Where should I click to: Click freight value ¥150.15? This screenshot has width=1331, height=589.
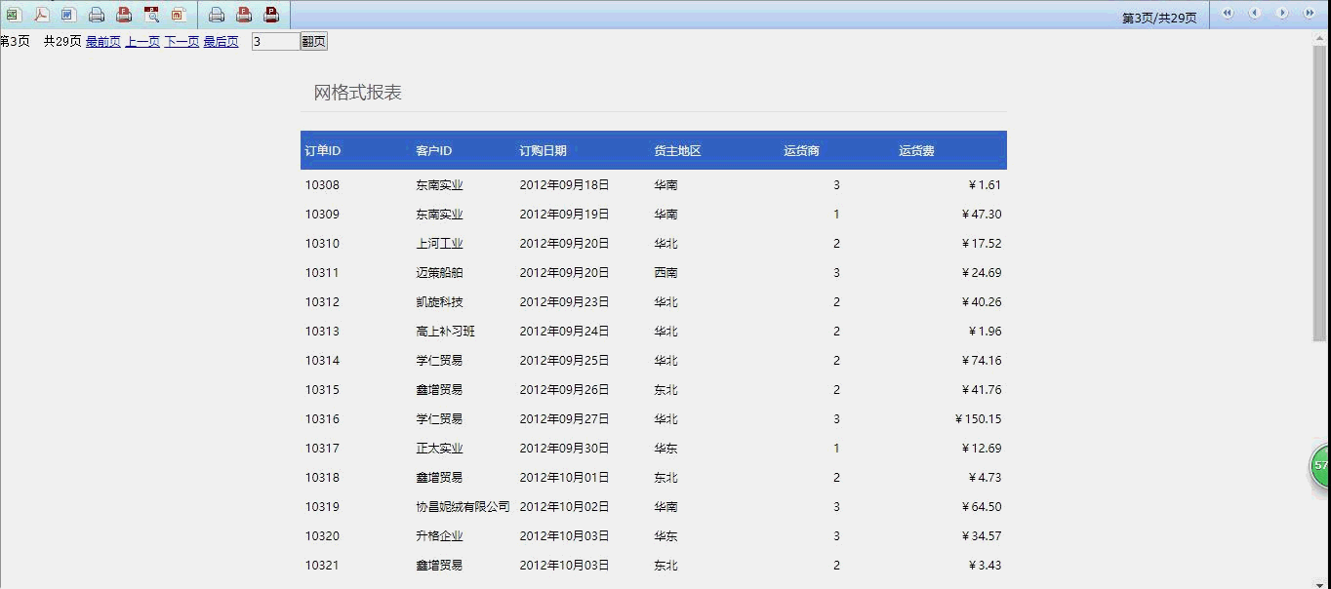point(978,418)
